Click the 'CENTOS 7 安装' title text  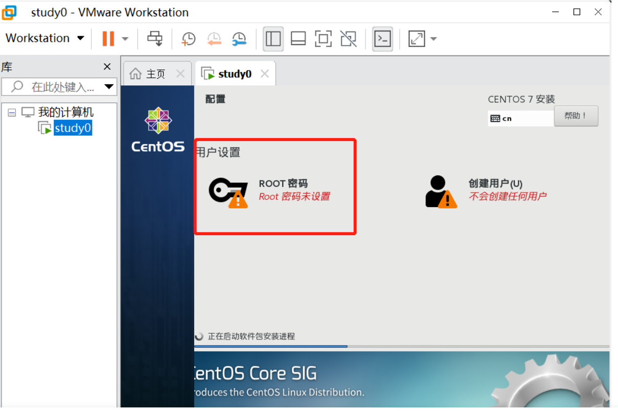click(x=521, y=99)
